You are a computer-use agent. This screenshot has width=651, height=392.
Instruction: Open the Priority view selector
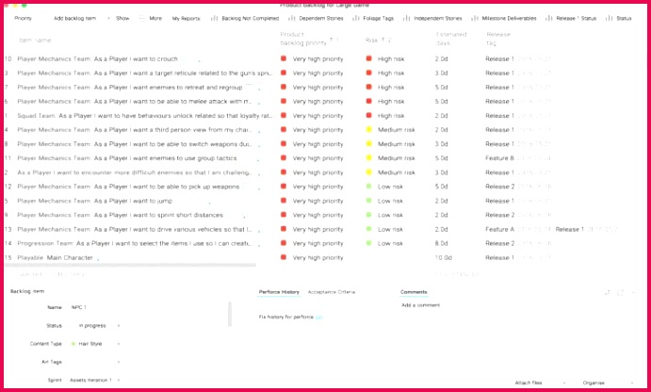click(23, 18)
